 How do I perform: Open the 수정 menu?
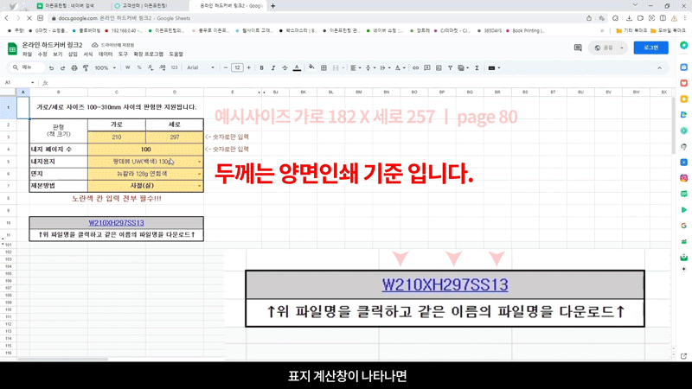[42, 54]
